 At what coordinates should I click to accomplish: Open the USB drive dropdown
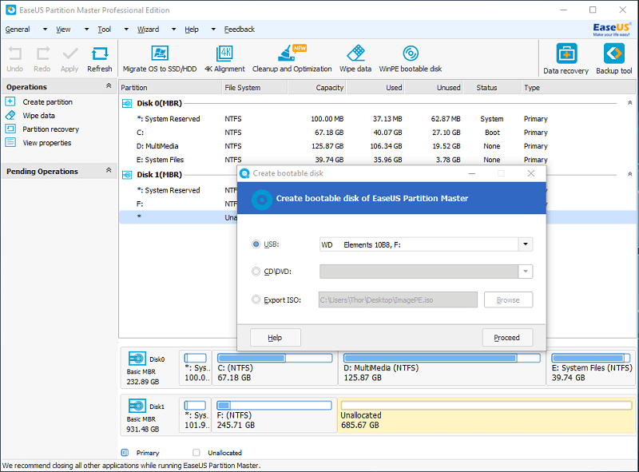(526, 244)
